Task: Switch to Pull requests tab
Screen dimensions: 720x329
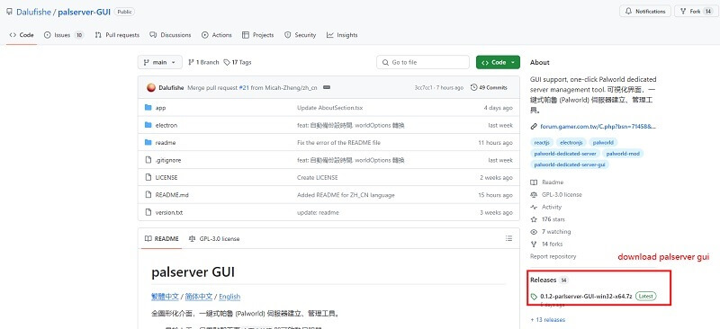Action: [x=117, y=35]
